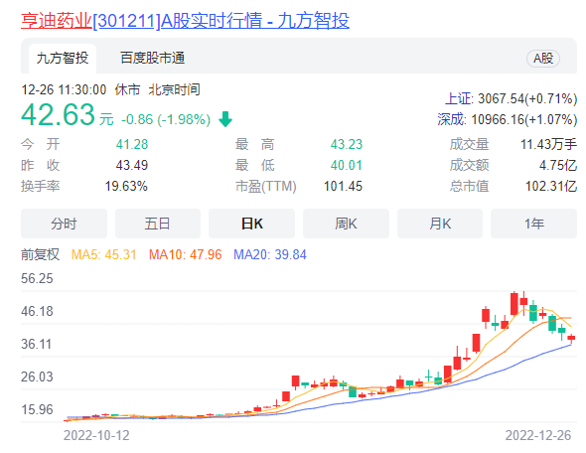Screen dimensions: 586x453
Task: Click the 最高 value 43.23
Action: (x=347, y=144)
